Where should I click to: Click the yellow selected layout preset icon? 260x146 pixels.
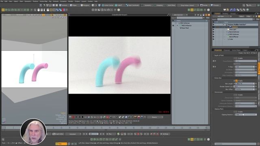tap(192, 10)
